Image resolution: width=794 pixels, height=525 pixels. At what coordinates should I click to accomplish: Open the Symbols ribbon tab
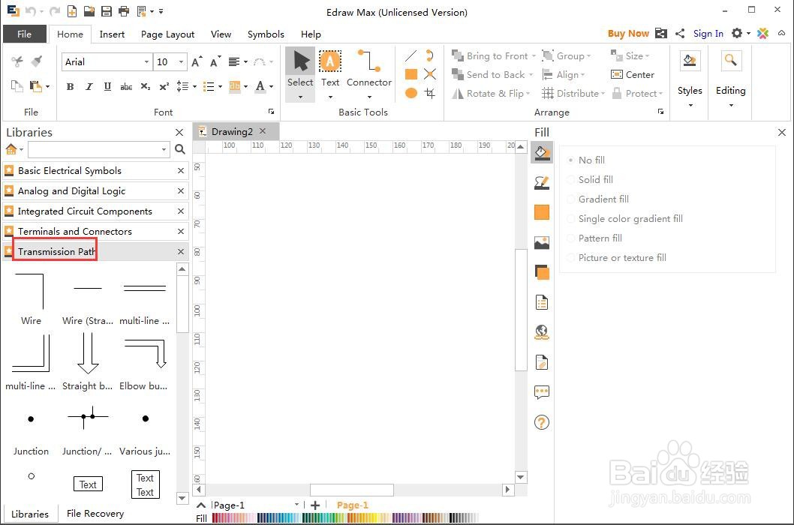[266, 34]
